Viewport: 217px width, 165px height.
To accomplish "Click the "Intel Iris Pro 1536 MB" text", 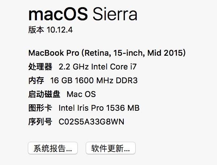I will tap(99, 108).
